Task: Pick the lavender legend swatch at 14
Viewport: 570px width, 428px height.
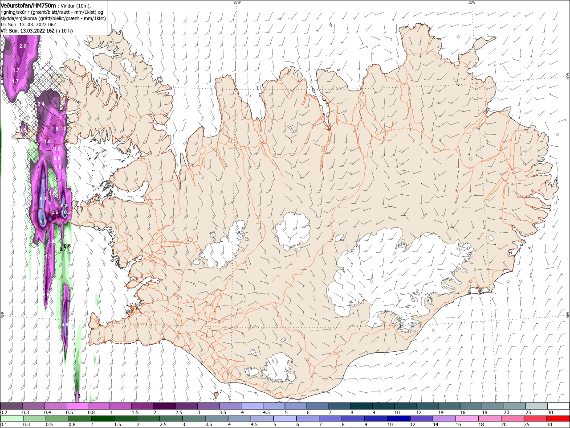Action: pyautogui.click(x=444, y=419)
